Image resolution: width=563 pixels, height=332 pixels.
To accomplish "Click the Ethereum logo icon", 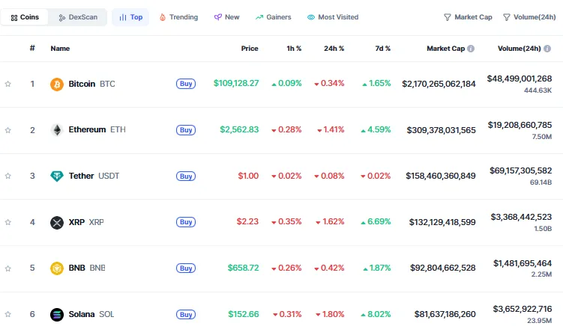I will 57,130.
